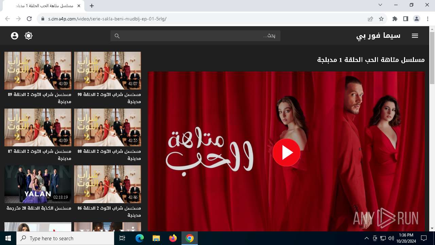Go back with the browser back arrow
The width and height of the screenshot is (435, 245).
tap(7, 19)
